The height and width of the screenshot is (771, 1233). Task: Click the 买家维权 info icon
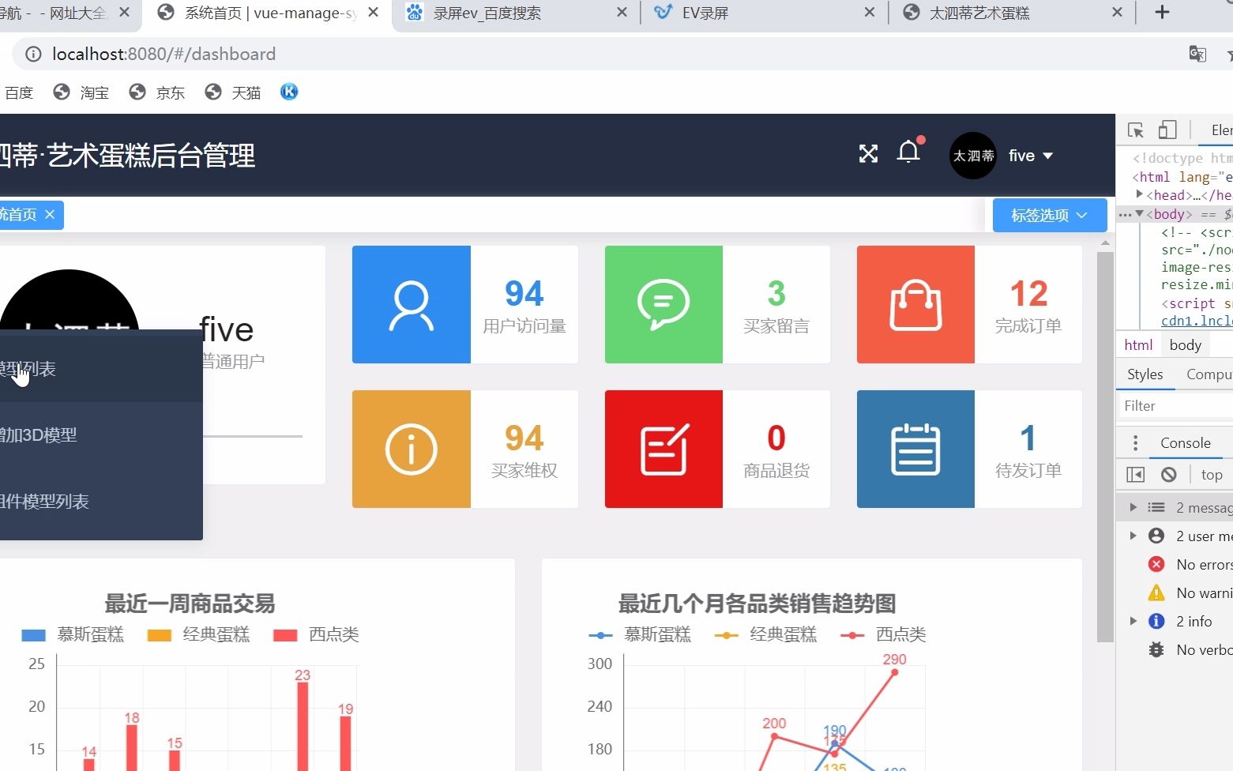410,448
